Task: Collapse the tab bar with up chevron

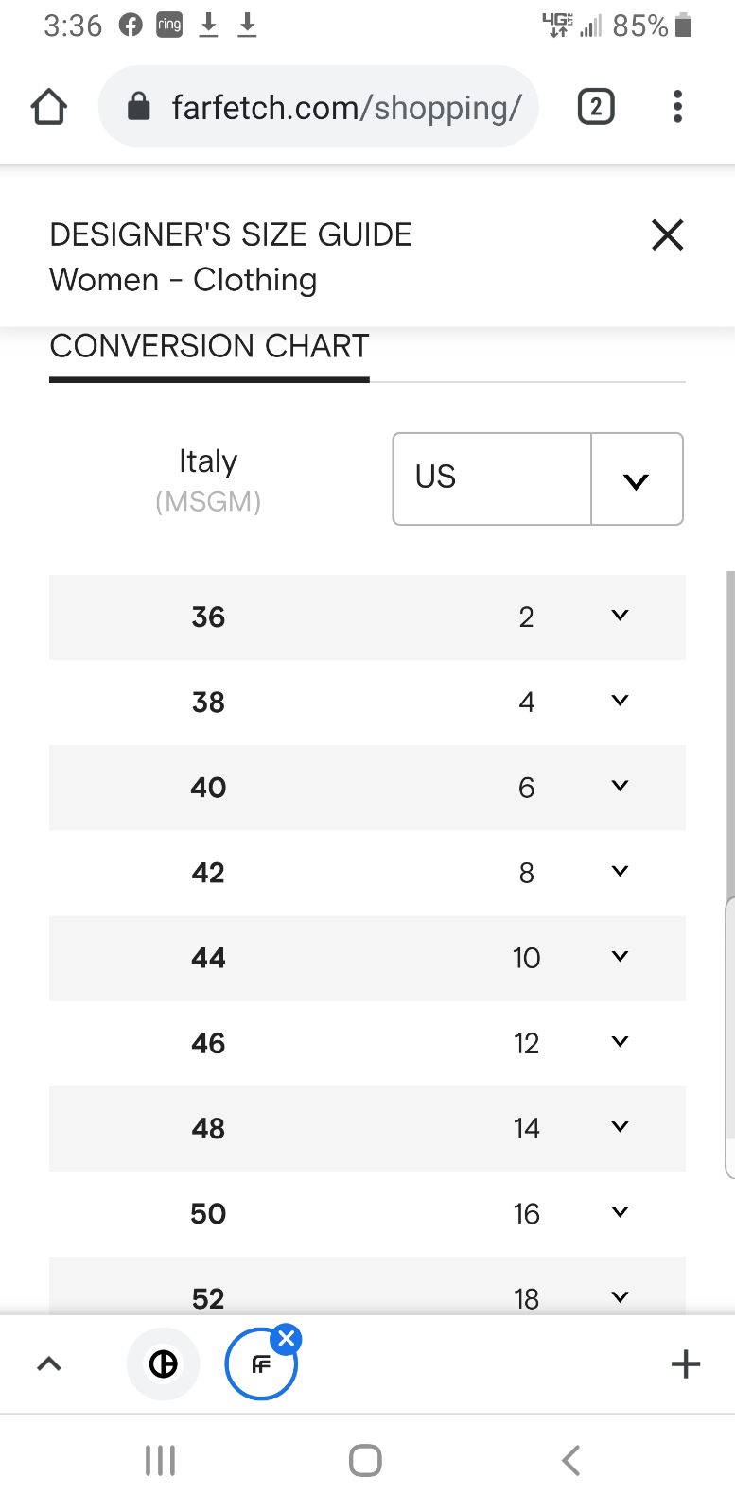Action: [49, 1363]
